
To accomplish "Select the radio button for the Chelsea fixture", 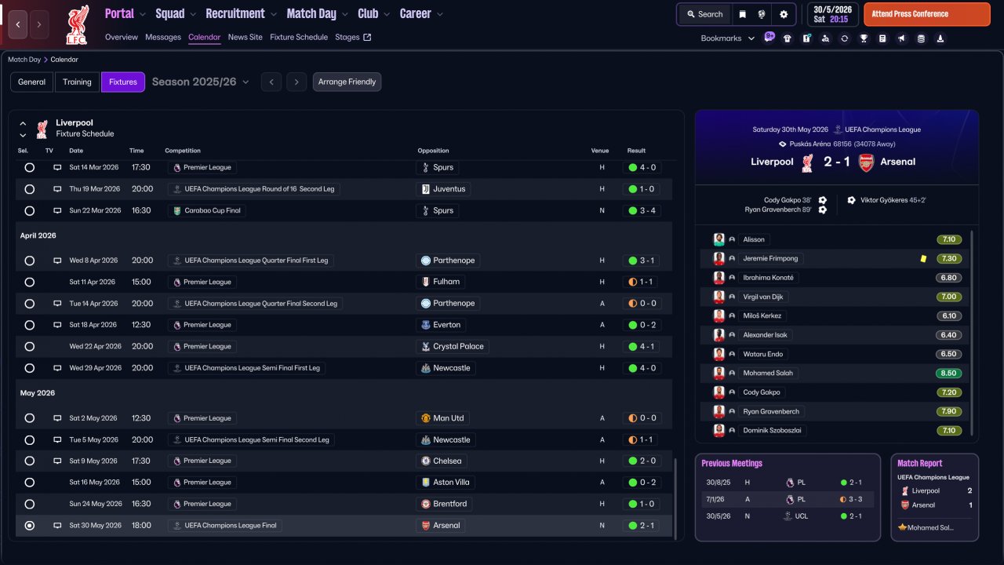I will [x=30, y=461].
